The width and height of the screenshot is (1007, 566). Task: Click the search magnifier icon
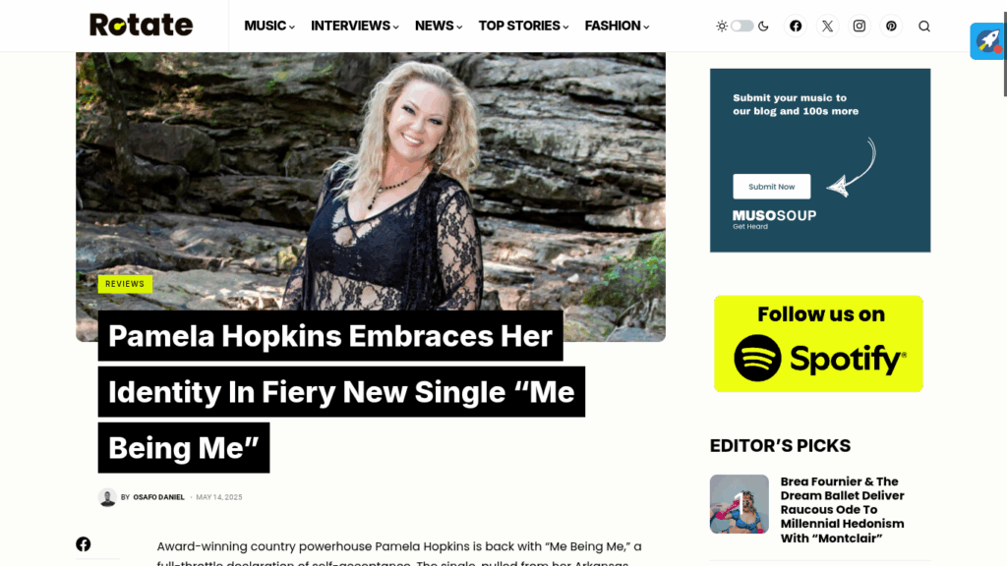pos(924,27)
